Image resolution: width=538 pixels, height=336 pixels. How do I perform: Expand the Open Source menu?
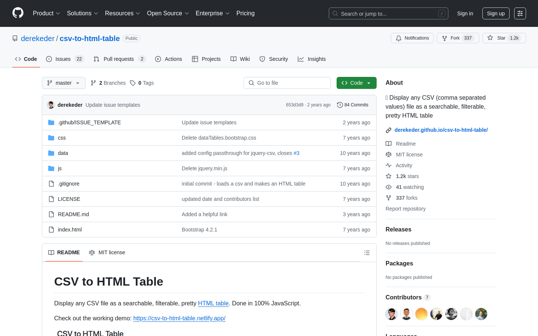168,13
